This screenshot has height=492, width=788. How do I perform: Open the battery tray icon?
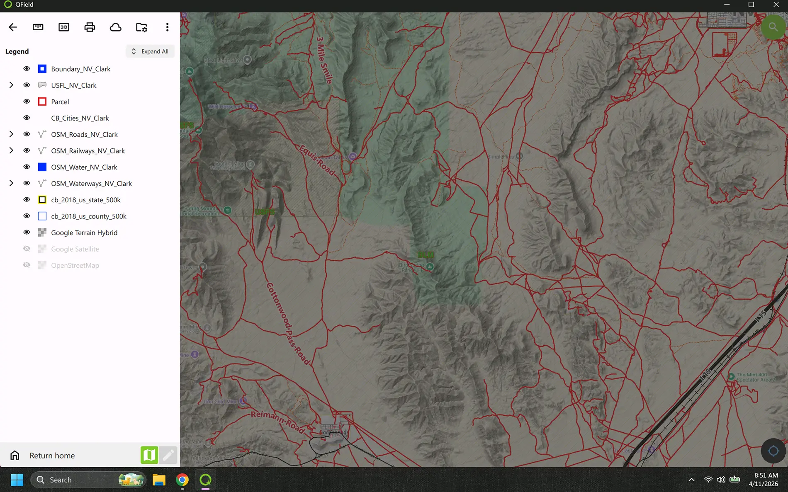[x=735, y=480]
